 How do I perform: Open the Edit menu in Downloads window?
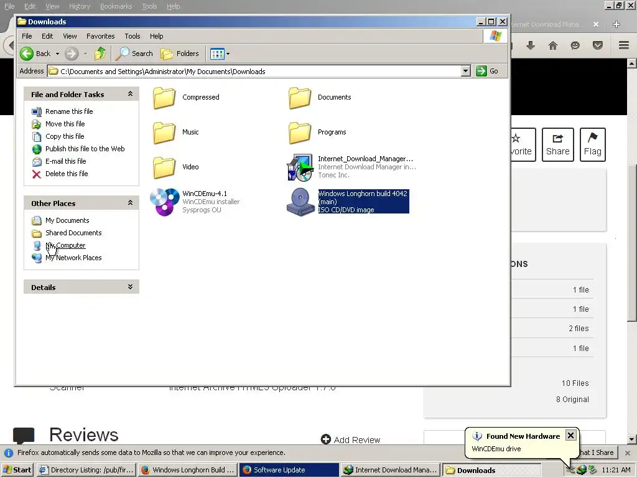(x=47, y=36)
